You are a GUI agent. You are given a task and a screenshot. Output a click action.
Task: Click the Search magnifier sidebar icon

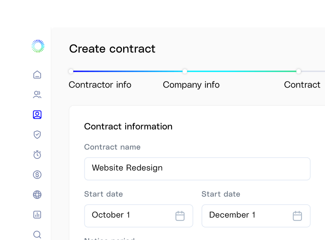pyautogui.click(x=37, y=234)
